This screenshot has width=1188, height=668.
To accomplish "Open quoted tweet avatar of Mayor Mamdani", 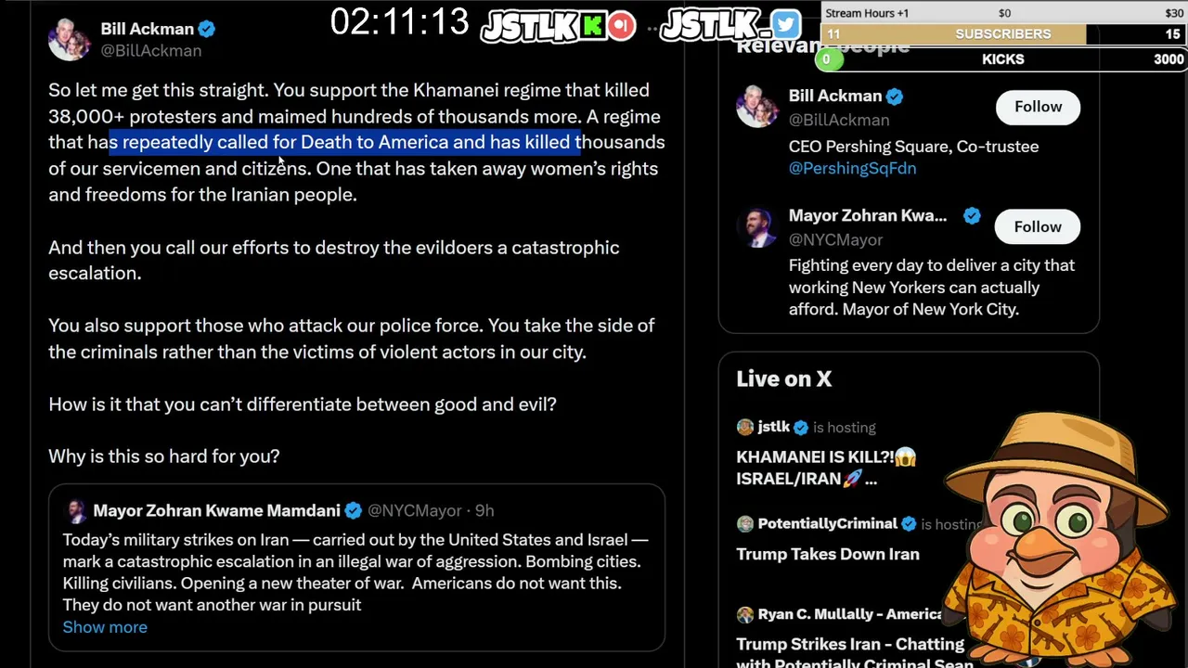I will tap(75, 510).
